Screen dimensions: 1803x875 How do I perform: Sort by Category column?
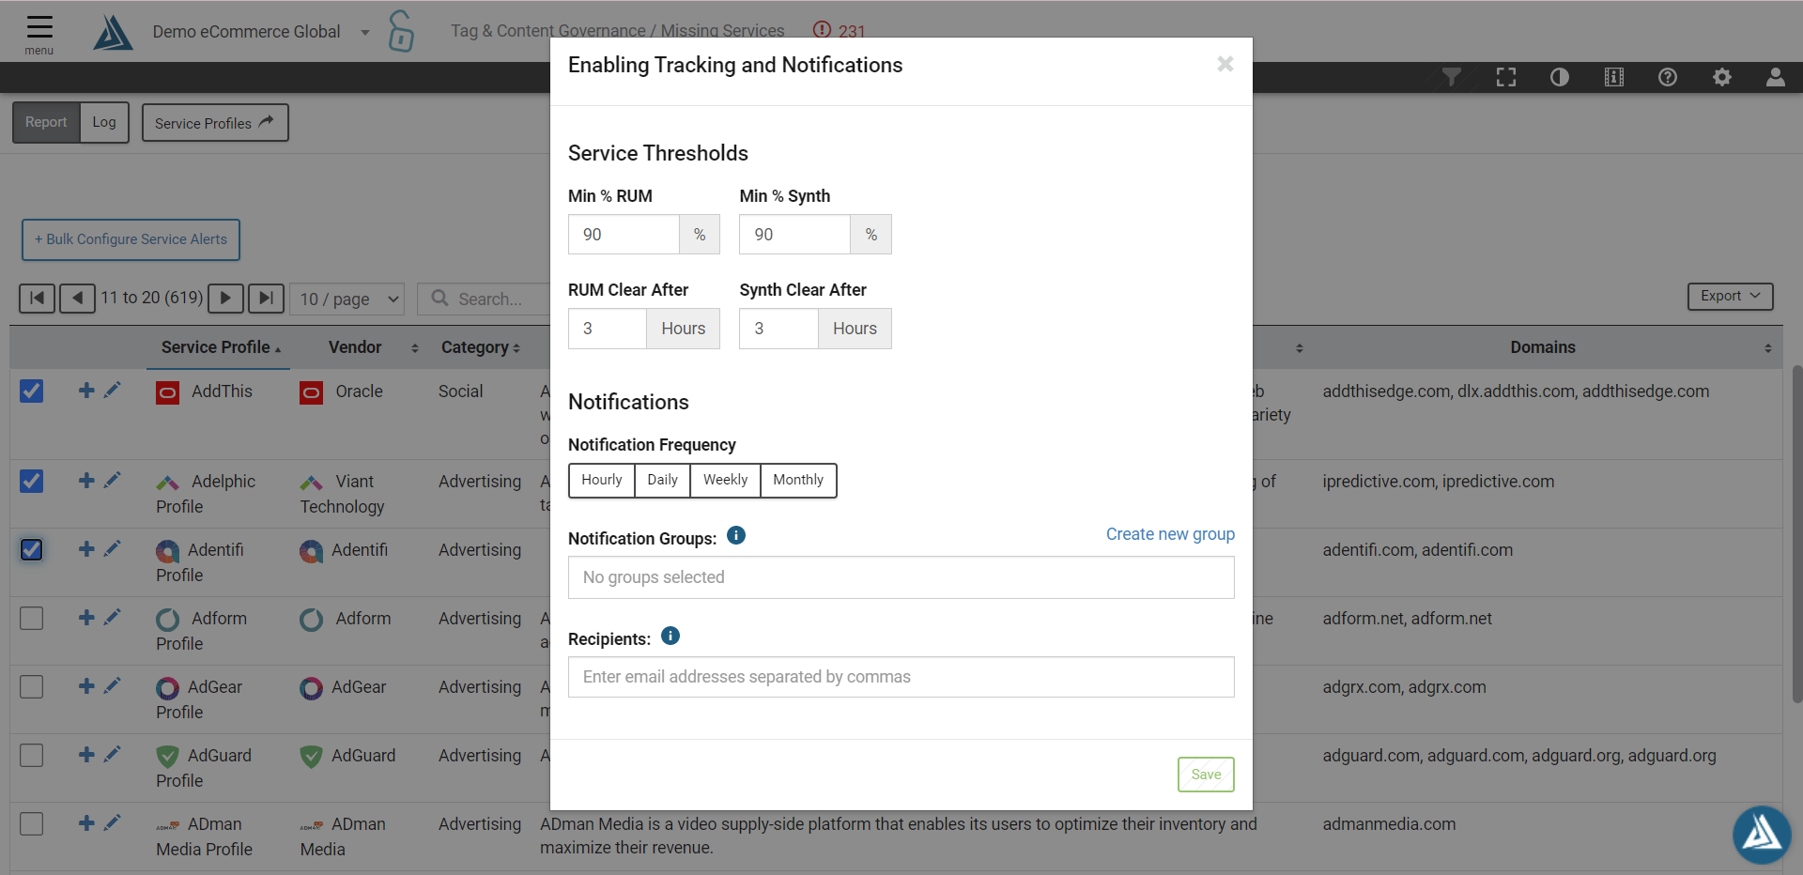481,347
